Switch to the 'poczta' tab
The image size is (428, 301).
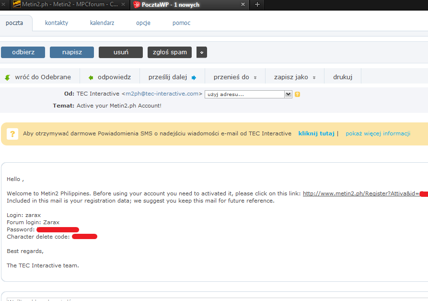click(14, 23)
